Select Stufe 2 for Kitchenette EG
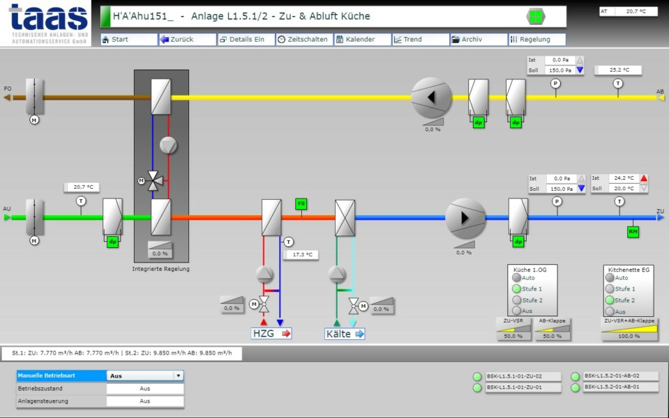The image size is (669, 418). [610, 300]
